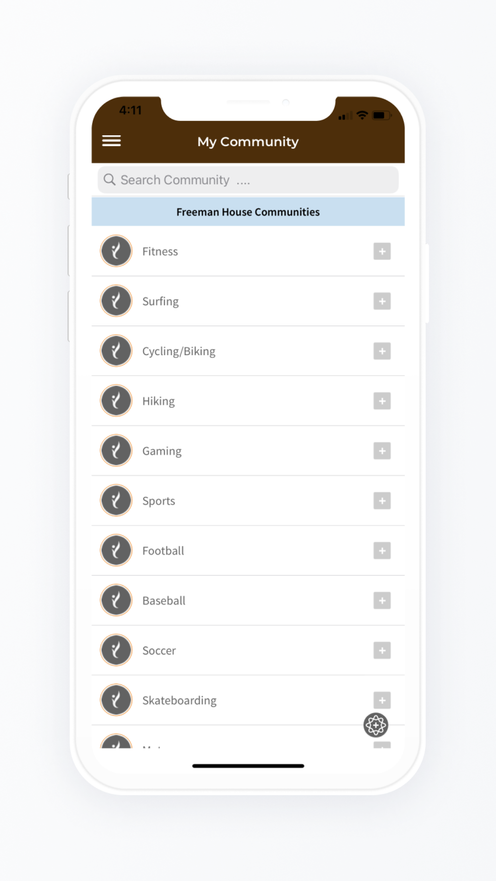Tap plus button beside Football

pos(382,551)
